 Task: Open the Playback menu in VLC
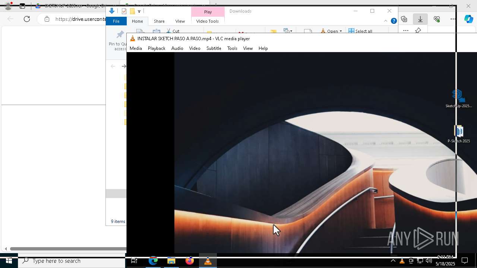coord(157,48)
